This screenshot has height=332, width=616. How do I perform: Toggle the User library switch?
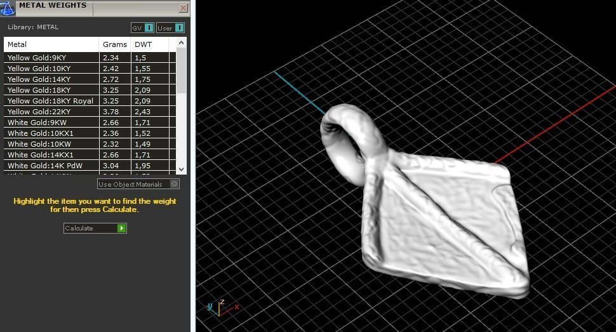(x=170, y=28)
